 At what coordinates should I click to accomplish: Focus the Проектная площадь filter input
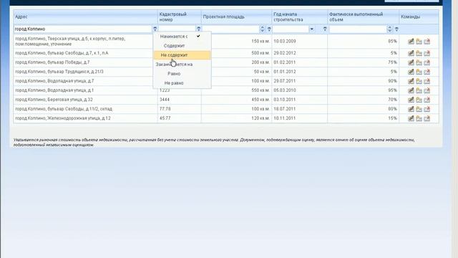pyautogui.click(x=230, y=29)
